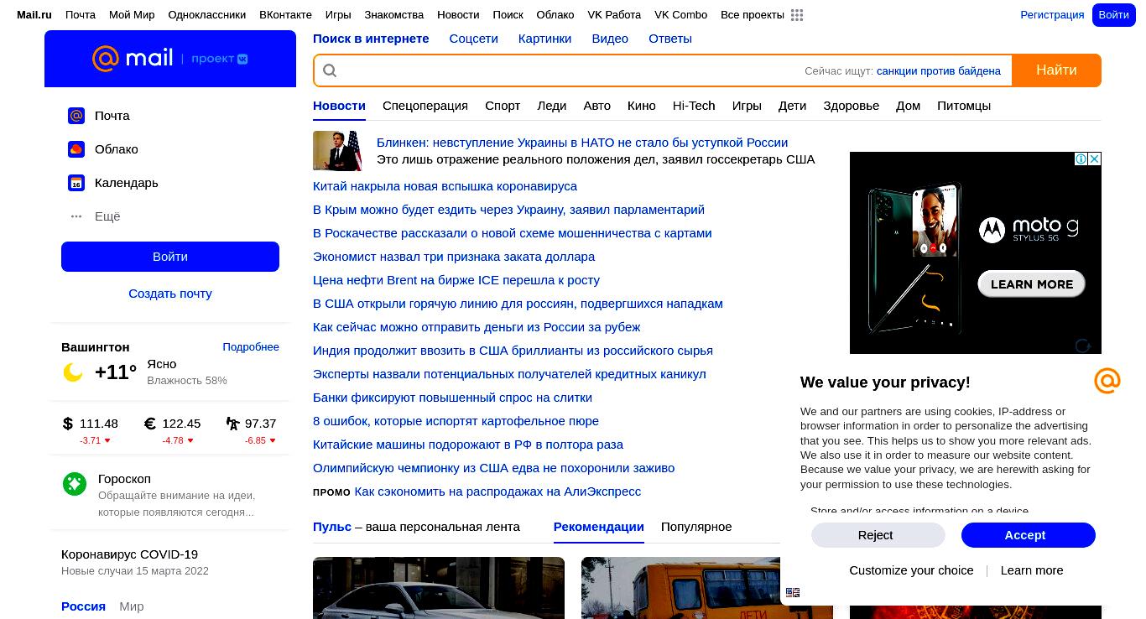Open Все проекты in top bar
The height and width of the screenshot is (619, 1146).
coord(753,15)
